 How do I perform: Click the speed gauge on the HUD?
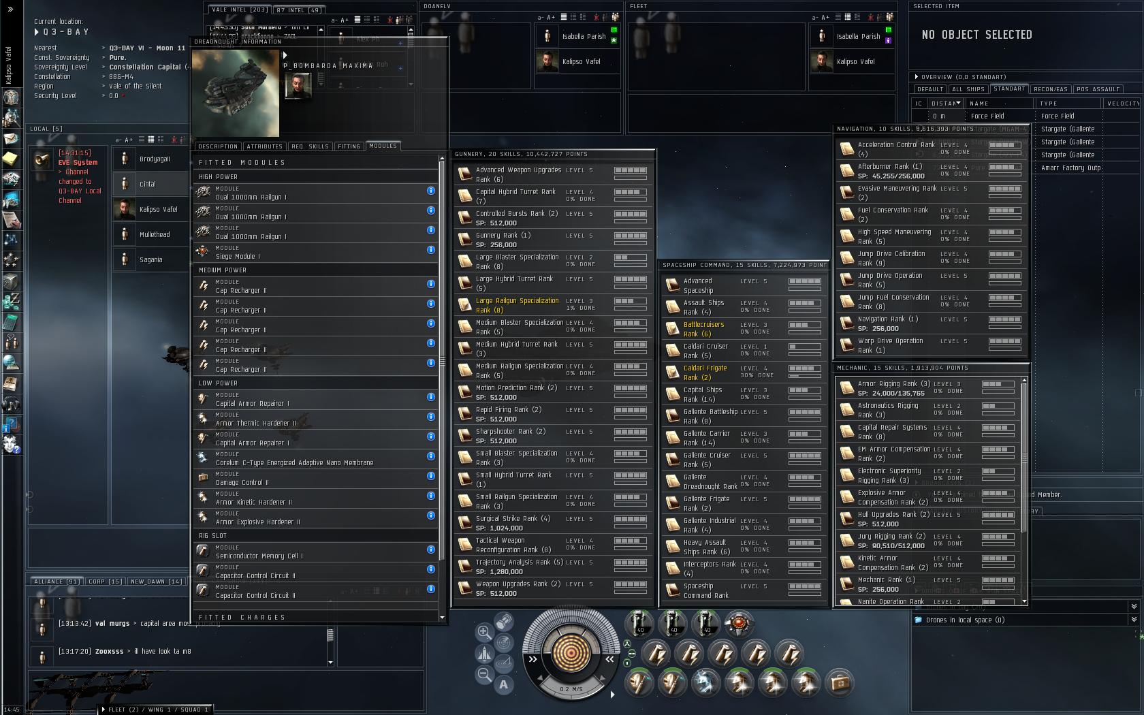571,689
